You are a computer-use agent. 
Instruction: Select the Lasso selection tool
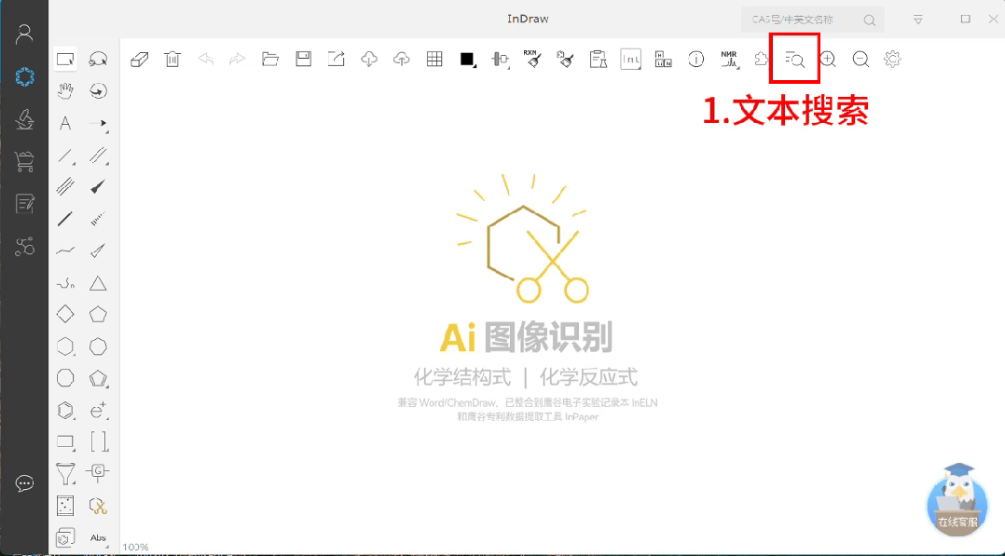click(98, 58)
